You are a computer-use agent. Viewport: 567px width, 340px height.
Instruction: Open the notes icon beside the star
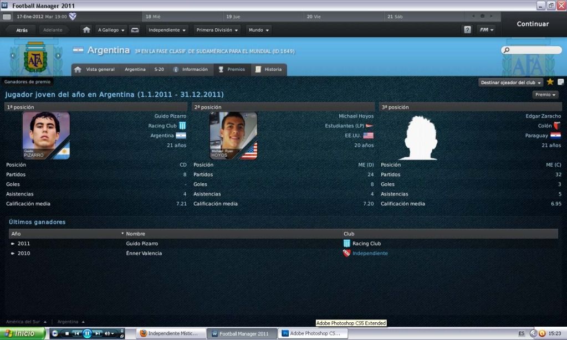point(561,82)
